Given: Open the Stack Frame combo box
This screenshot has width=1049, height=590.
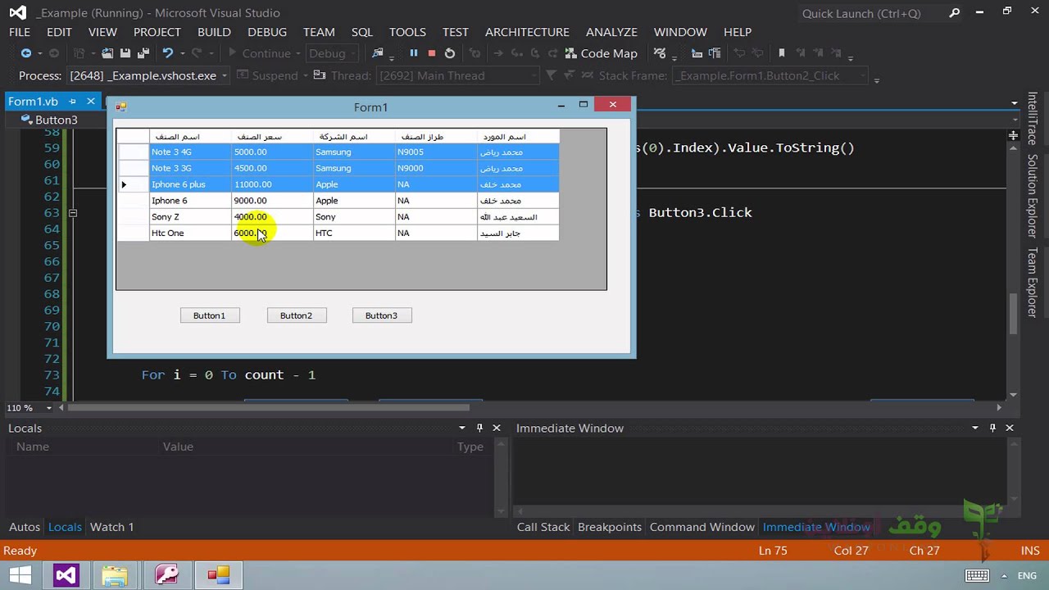Looking at the screenshot, I should [x=770, y=75].
